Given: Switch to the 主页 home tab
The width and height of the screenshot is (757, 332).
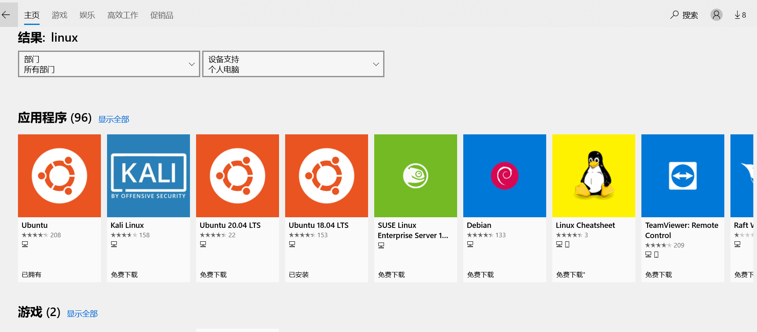Looking at the screenshot, I should [32, 15].
